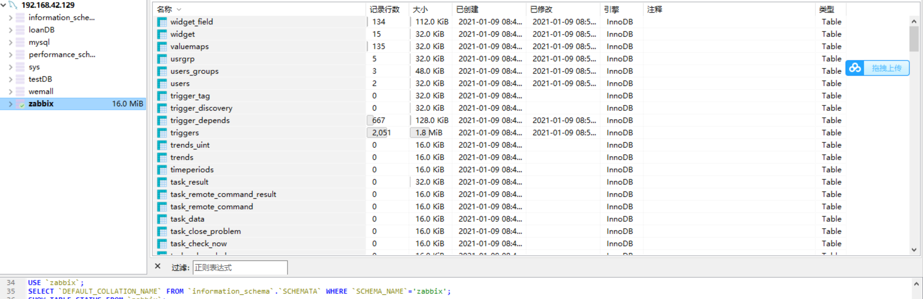Viewport: 923px width, 299px height.
Task: Select the testDB database in tree
Action: click(x=40, y=79)
